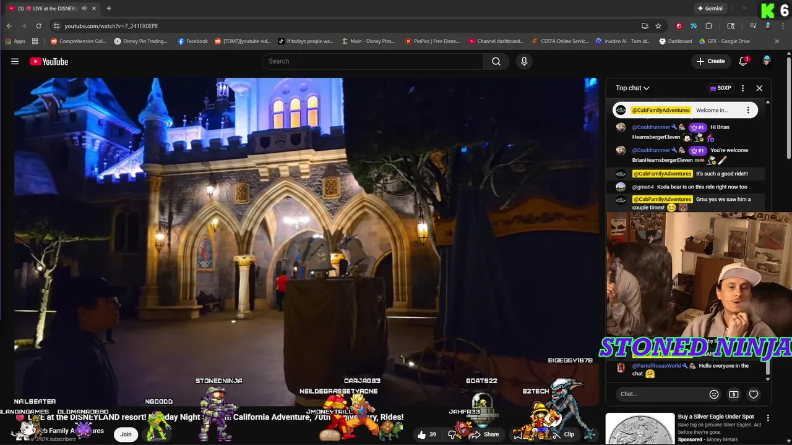Click the search magnifier button
Viewport: 792px width, 445px height.
coord(496,61)
